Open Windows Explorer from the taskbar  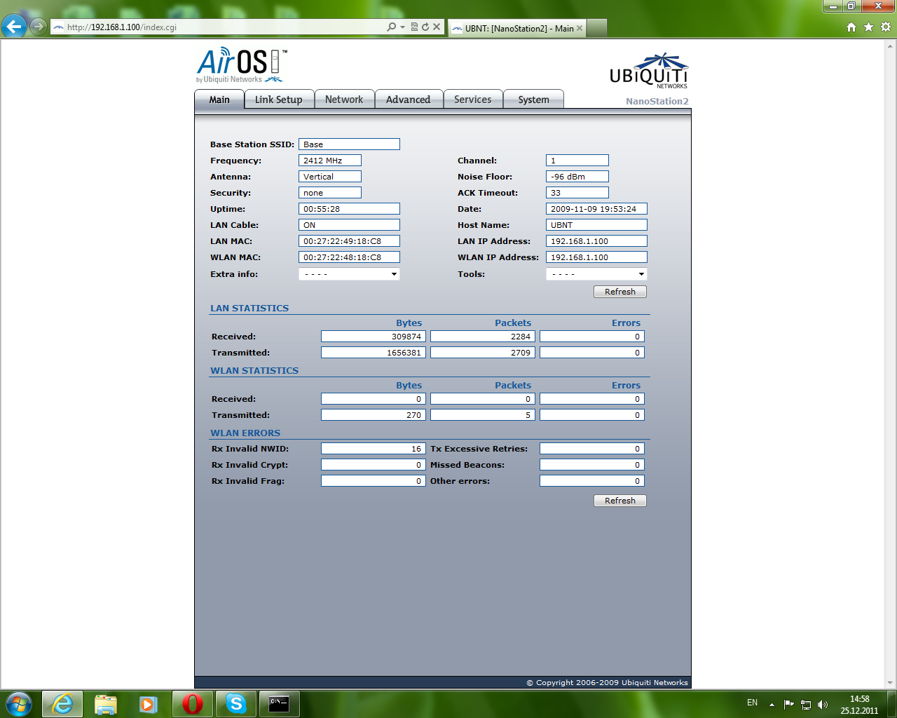[x=106, y=704]
